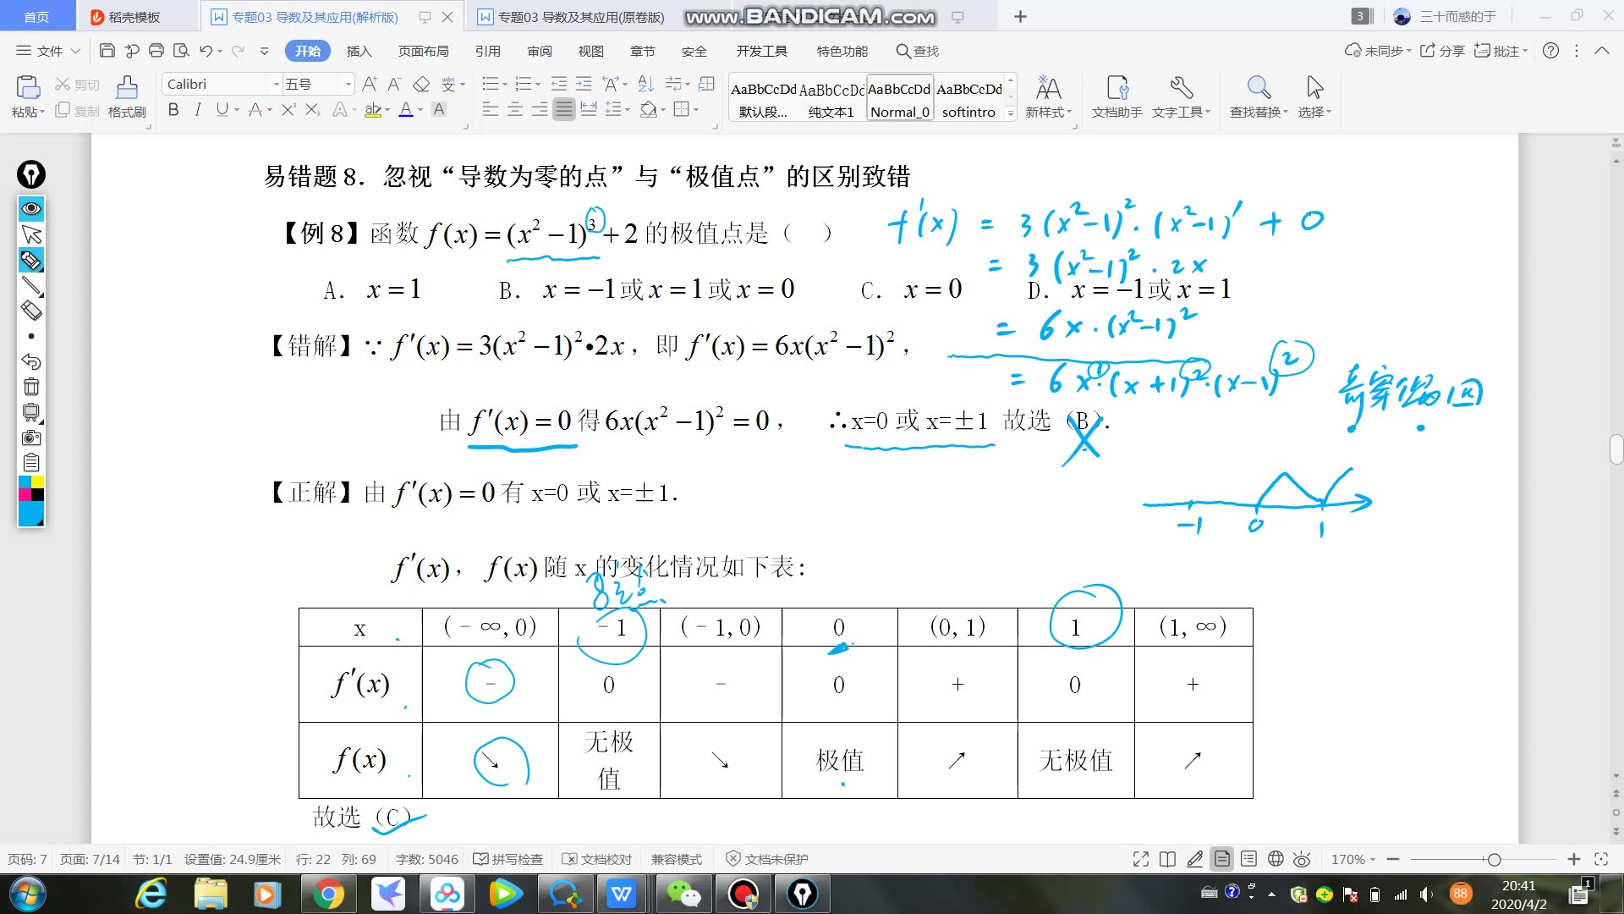Click the Print icon in quick access bar

coord(156,51)
